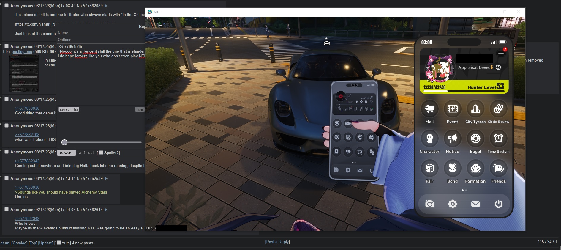
Task: Click into the reply comment text area
Action: tap(101, 74)
